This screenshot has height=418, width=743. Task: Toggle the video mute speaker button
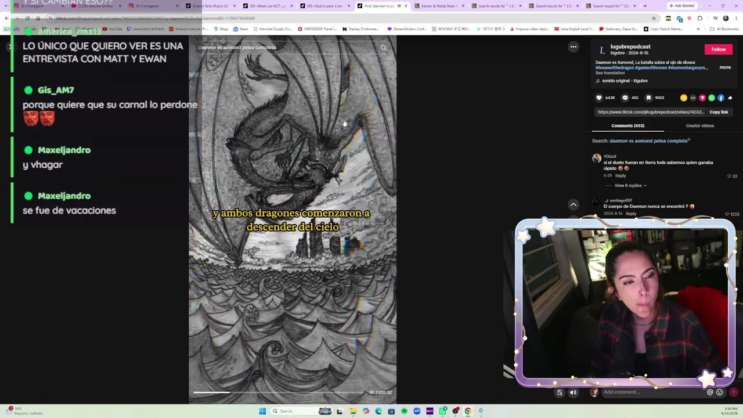click(573, 392)
